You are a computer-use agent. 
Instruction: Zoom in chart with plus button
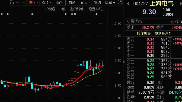[18, 2]
